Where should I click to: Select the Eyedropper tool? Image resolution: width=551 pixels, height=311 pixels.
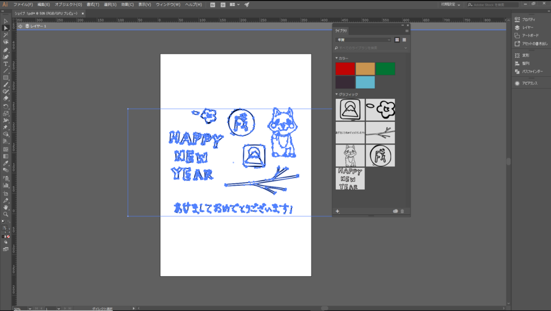click(5, 163)
